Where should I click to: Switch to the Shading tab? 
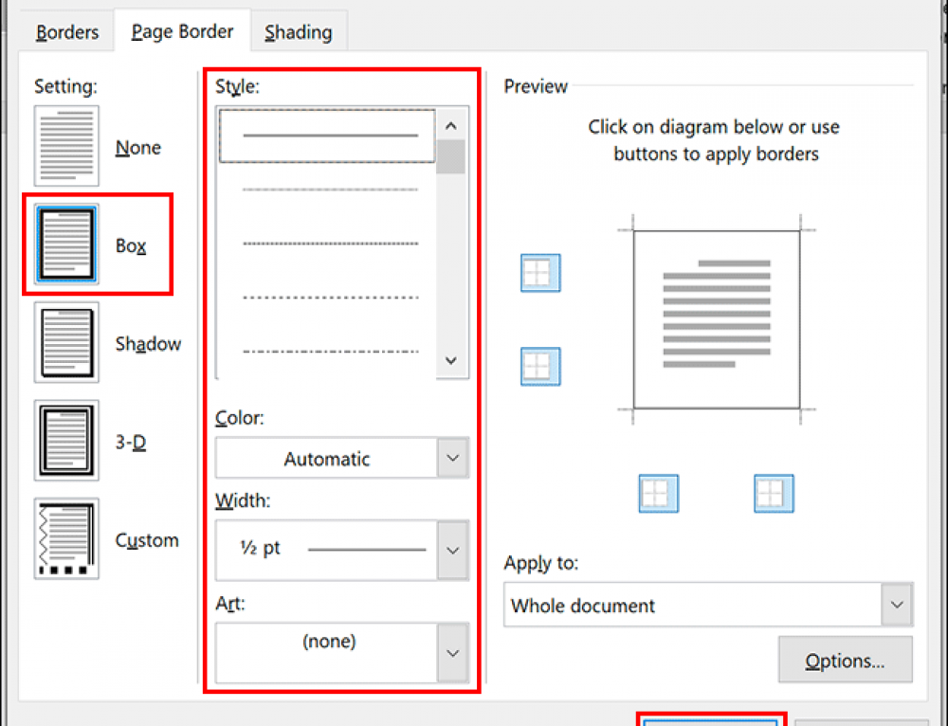(x=298, y=33)
